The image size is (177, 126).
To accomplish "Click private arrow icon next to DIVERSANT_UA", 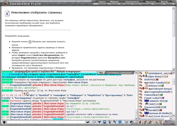I will click(x=140, y=73).
